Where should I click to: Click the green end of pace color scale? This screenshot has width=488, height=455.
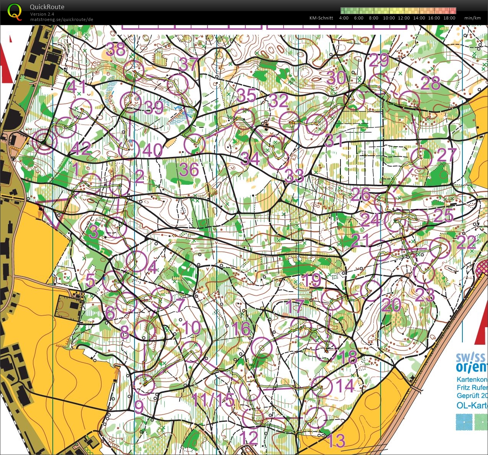coord(343,11)
